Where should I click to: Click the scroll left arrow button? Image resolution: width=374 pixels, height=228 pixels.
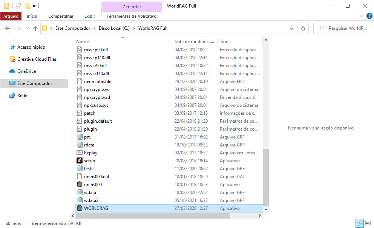[73, 216]
